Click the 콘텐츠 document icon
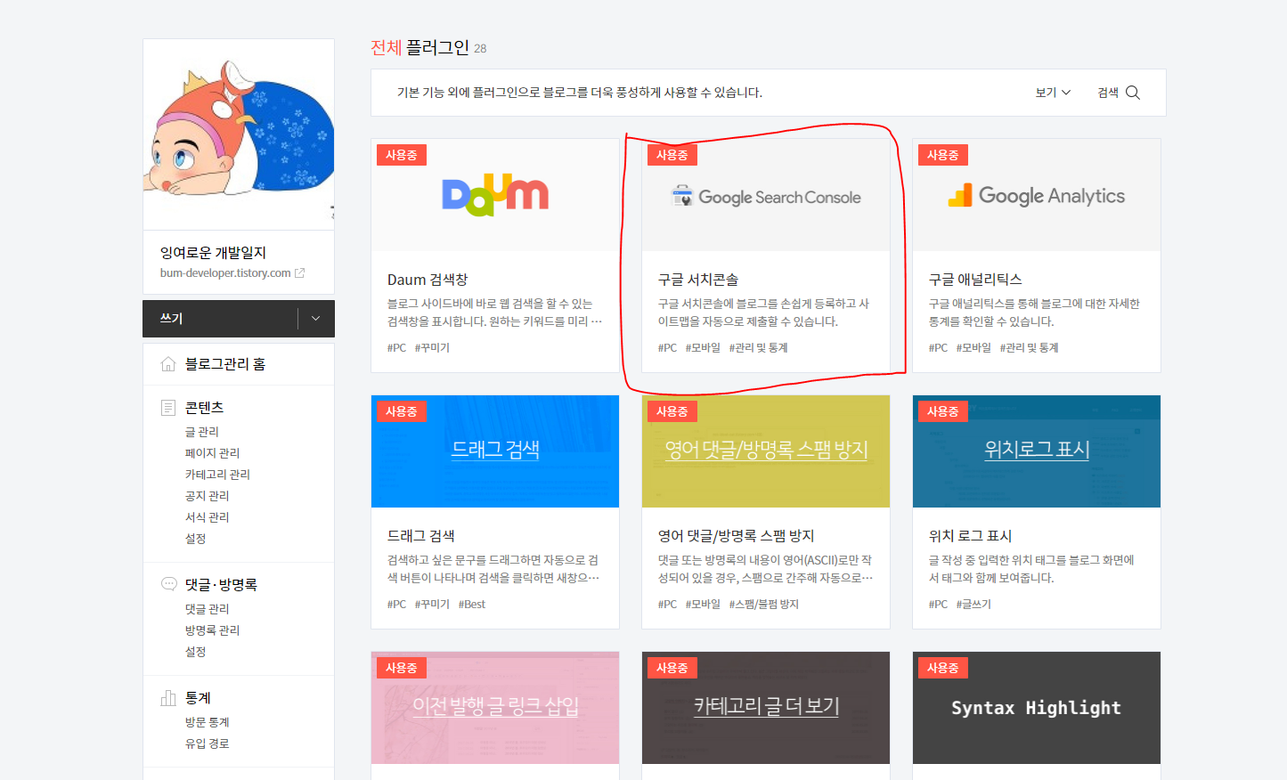The height and width of the screenshot is (780, 1287). point(168,408)
